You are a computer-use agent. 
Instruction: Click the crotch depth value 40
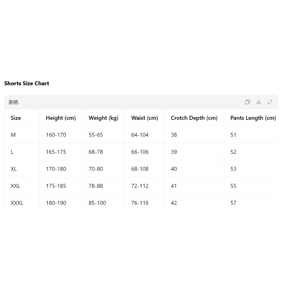174,169
